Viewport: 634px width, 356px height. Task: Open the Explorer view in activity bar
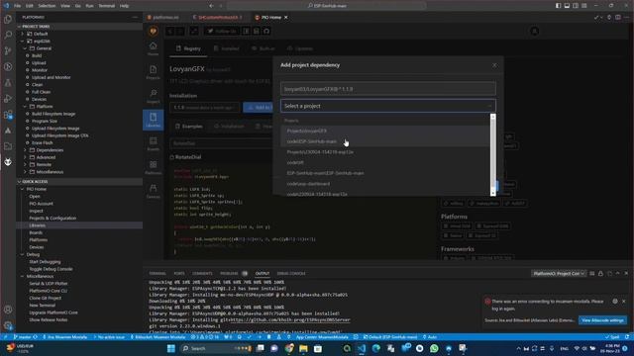(x=8, y=19)
